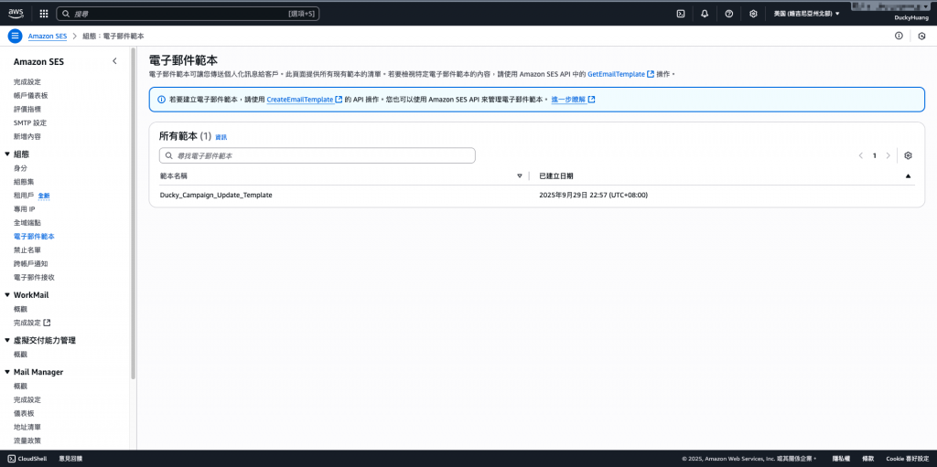Open 完成設定 under Mail Manager
Screen dimensions: 937x467
click(27, 399)
